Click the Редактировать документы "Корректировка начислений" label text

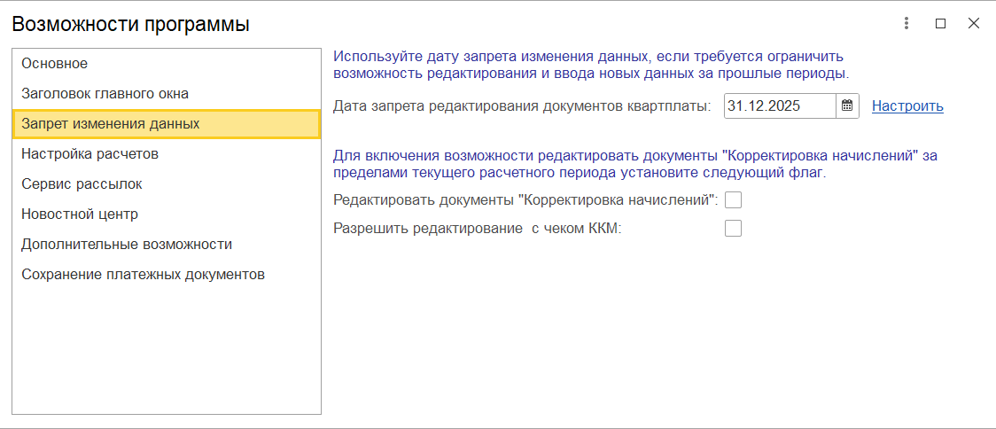pyautogui.click(x=525, y=200)
